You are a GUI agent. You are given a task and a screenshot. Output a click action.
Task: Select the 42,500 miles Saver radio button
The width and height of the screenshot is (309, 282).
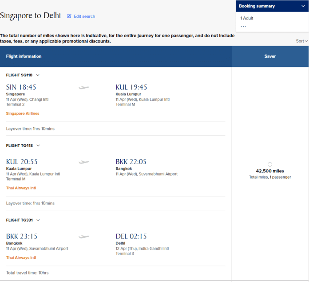[270, 164]
